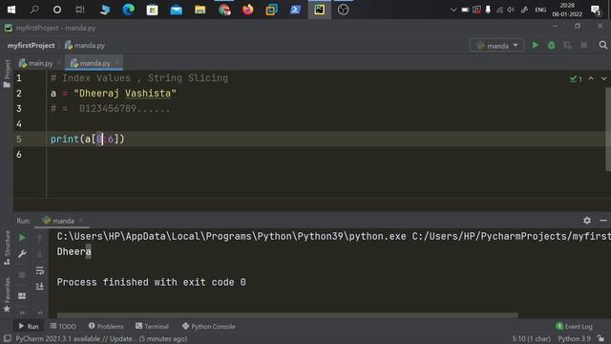Click the horizontal scrollbar in Run console
Viewport: 611px width, 344px height.
pyautogui.click(x=287, y=314)
